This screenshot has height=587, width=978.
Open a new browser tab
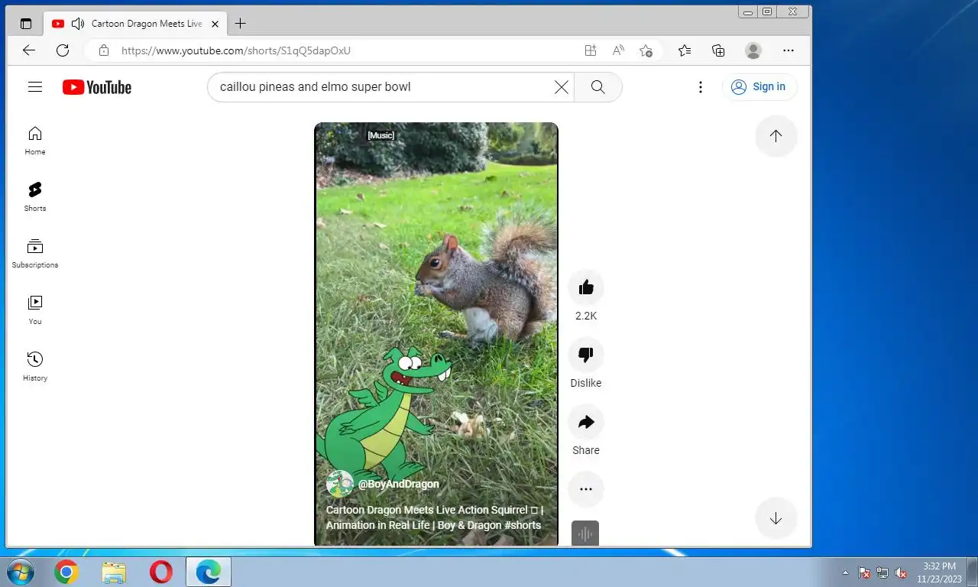coord(240,24)
